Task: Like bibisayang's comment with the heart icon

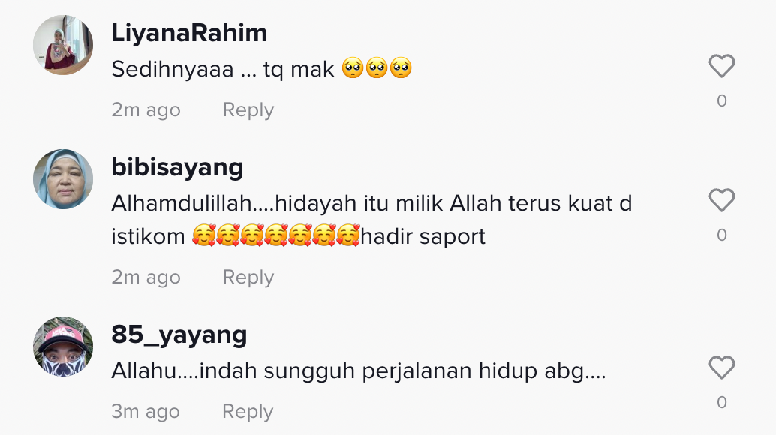Action: click(x=721, y=200)
